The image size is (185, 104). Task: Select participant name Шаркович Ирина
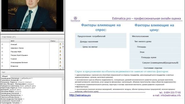click(17, 48)
